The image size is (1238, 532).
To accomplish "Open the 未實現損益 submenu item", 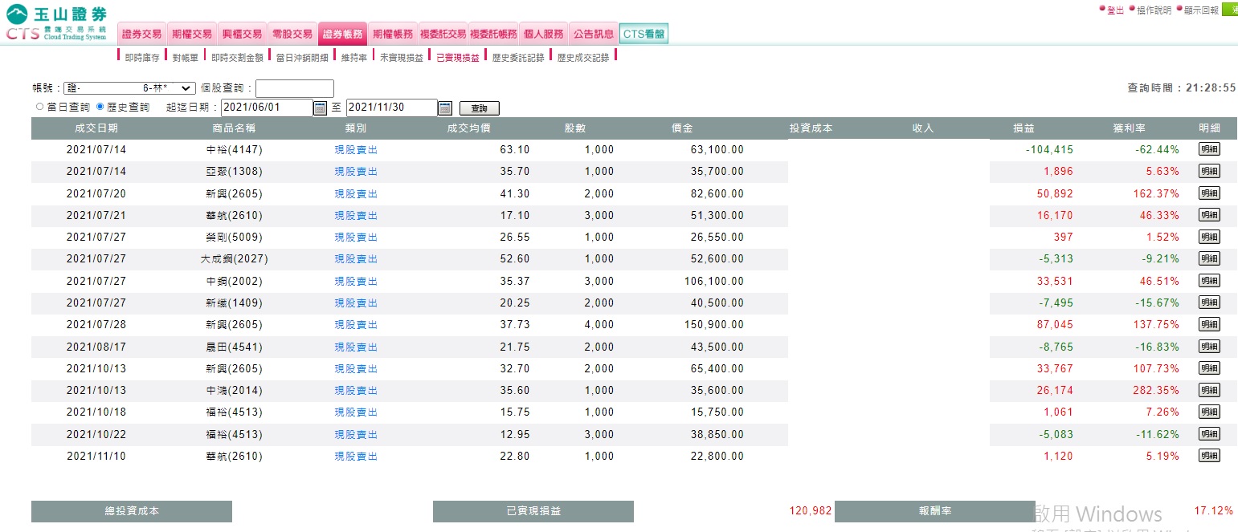I will [402, 58].
